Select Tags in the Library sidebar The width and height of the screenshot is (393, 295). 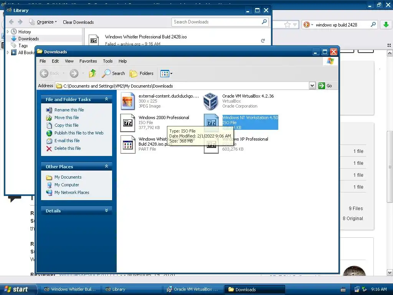click(x=23, y=46)
